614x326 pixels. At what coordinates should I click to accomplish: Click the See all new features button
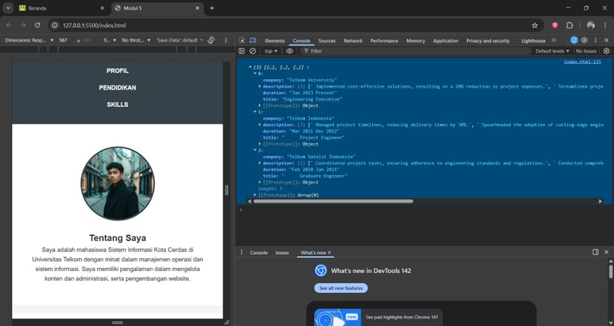pos(340,288)
